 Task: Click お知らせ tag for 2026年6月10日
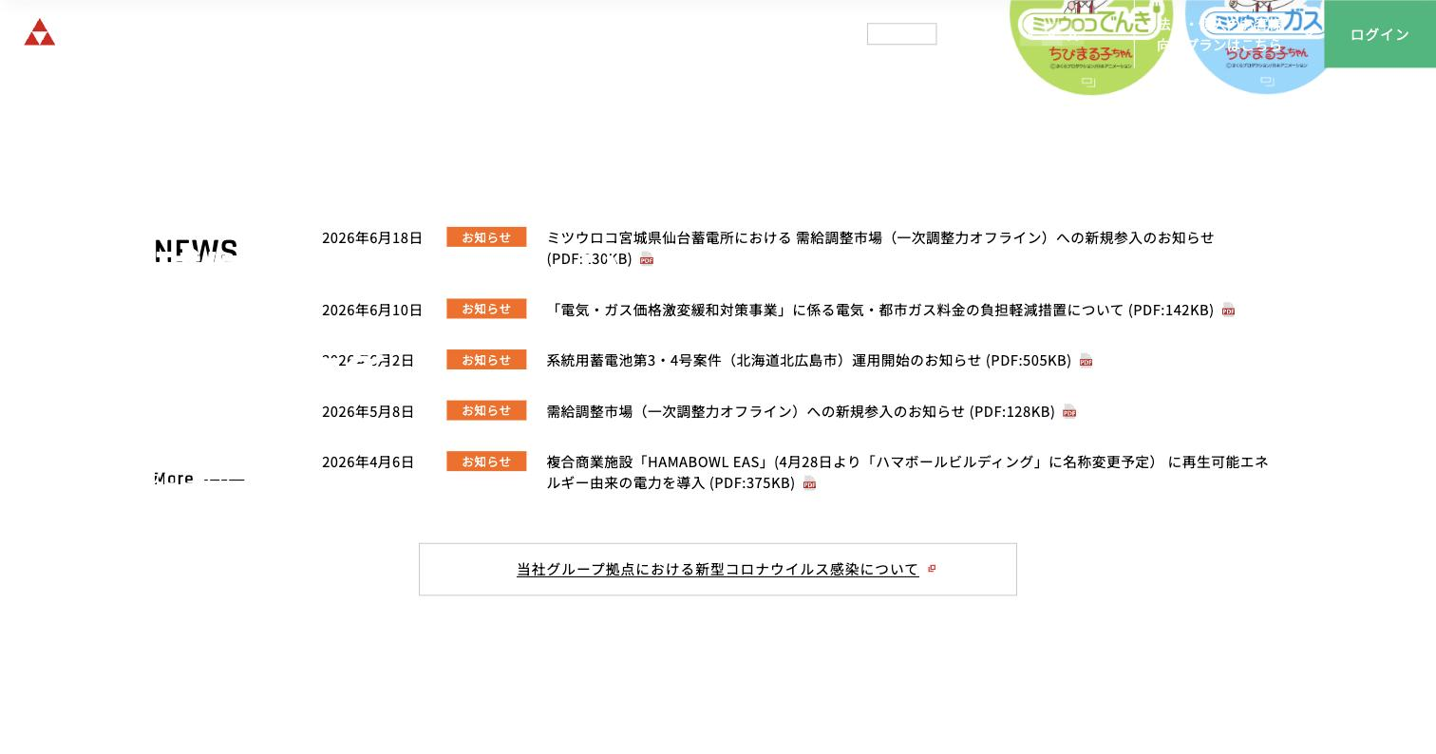pyautogui.click(x=486, y=310)
